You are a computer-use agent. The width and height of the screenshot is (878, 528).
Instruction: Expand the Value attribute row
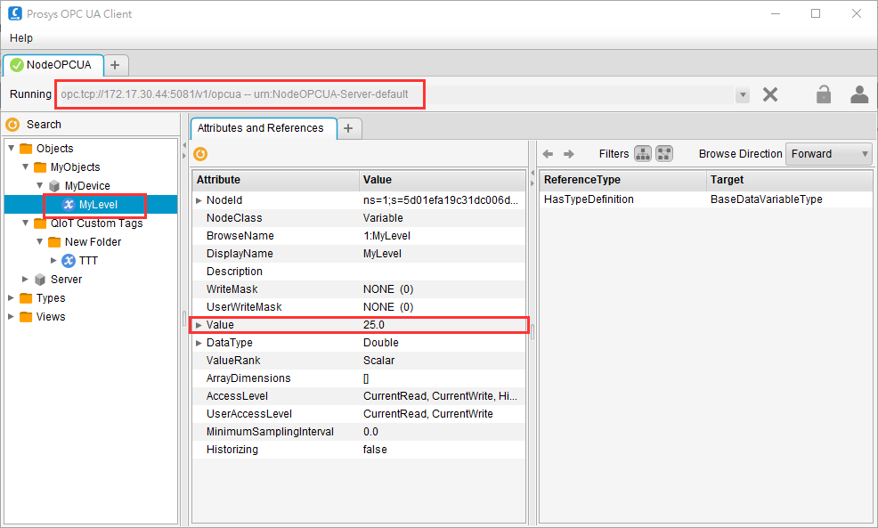click(x=199, y=325)
